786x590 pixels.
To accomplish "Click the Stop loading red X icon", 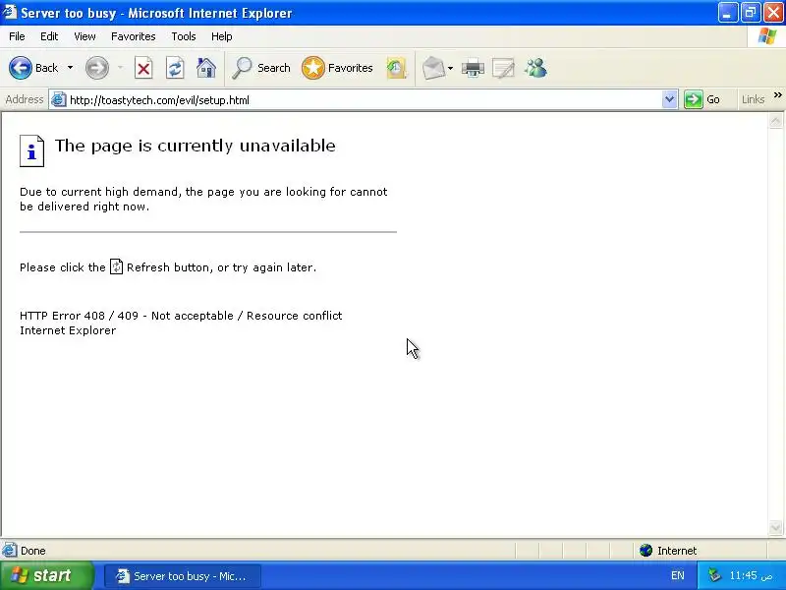I will coord(143,68).
